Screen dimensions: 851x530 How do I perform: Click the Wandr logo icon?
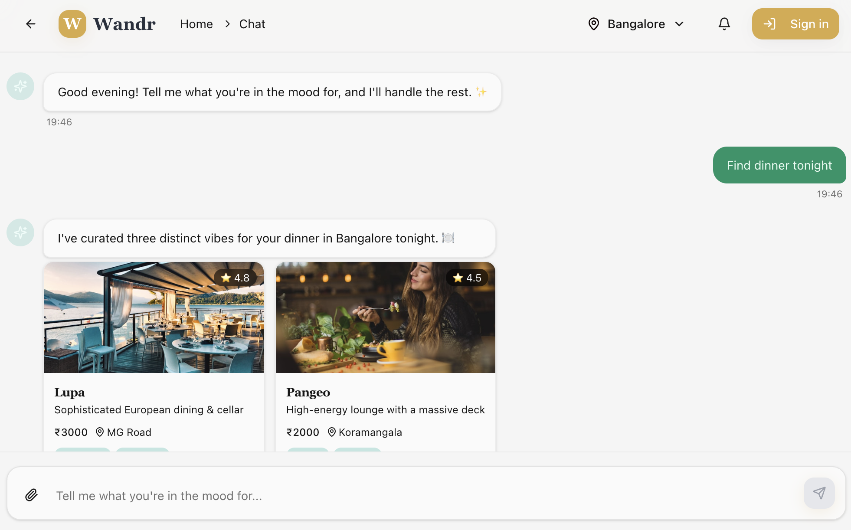[72, 24]
